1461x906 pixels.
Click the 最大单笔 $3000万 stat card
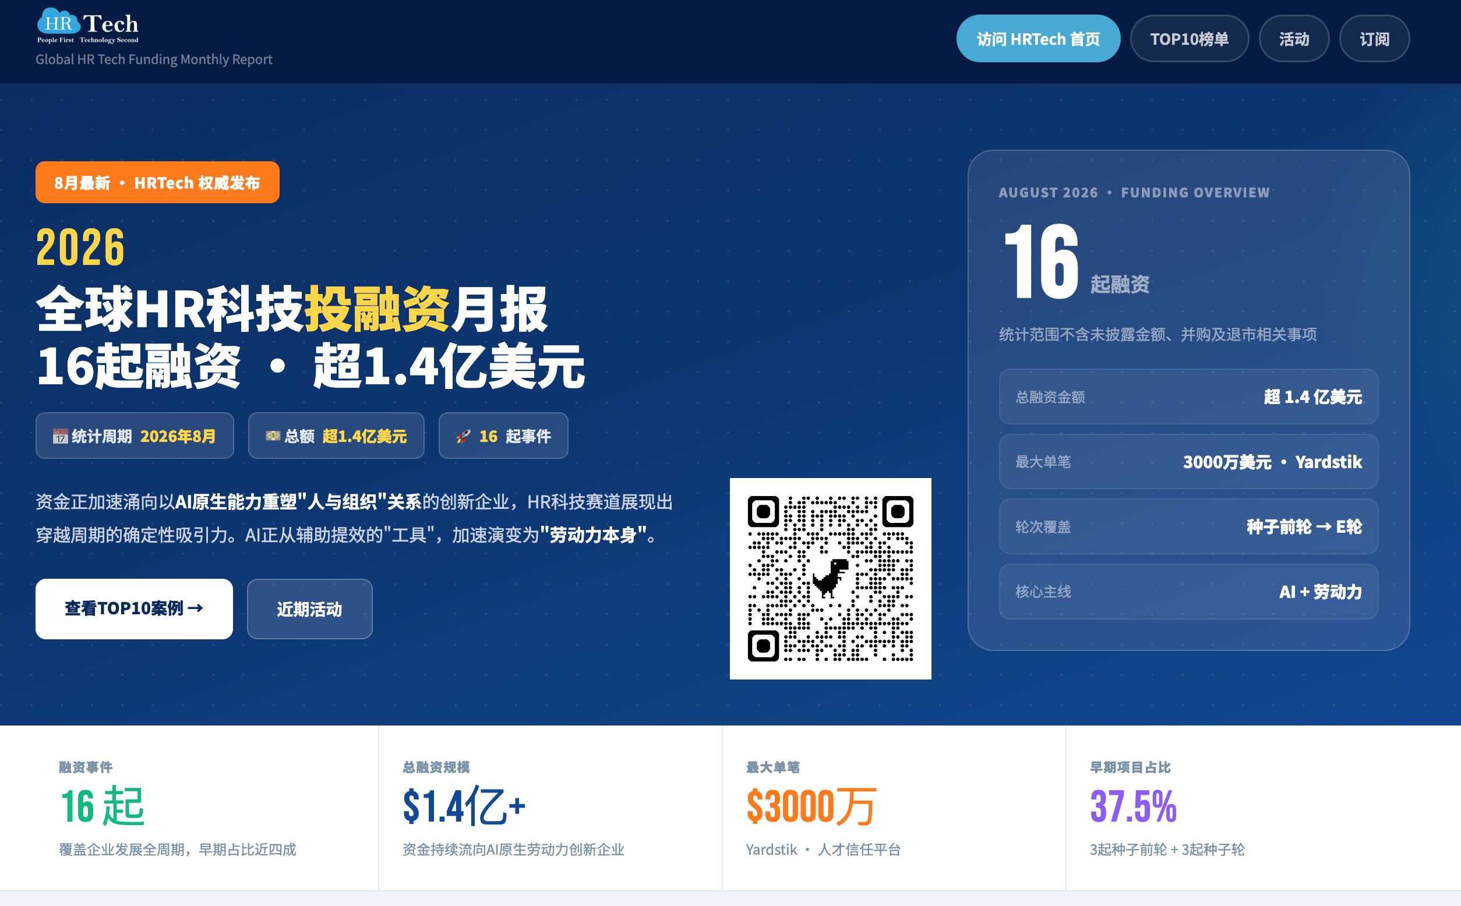(x=894, y=808)
